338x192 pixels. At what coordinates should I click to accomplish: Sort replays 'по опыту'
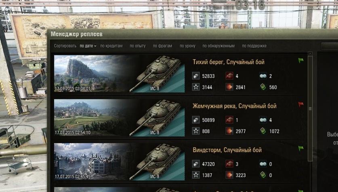pos(138,46)
